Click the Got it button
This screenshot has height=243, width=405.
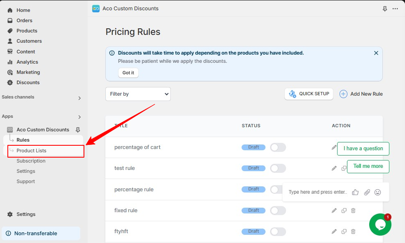click(128, 73)
